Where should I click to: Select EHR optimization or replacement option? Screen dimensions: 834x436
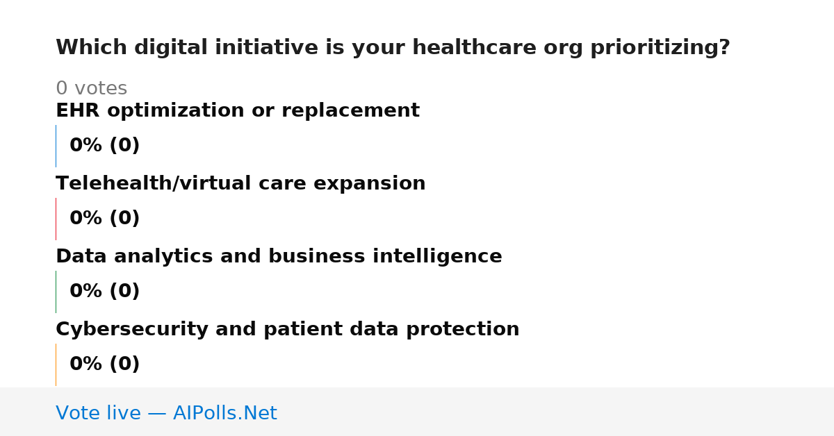pos(238,111)
